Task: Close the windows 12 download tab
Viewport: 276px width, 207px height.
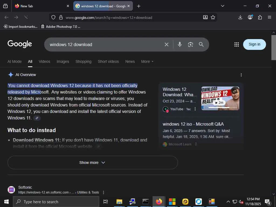Action: 129,6
